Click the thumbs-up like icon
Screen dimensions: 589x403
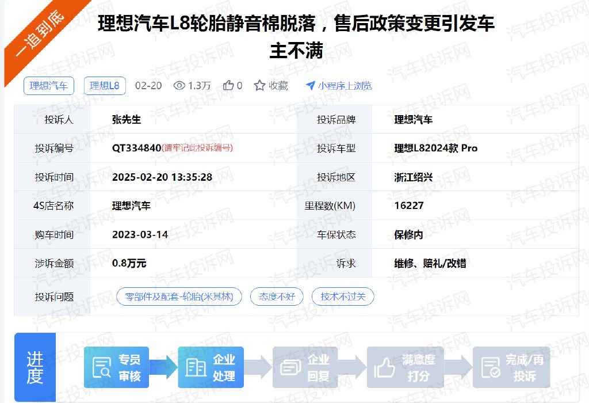(228, 85)
